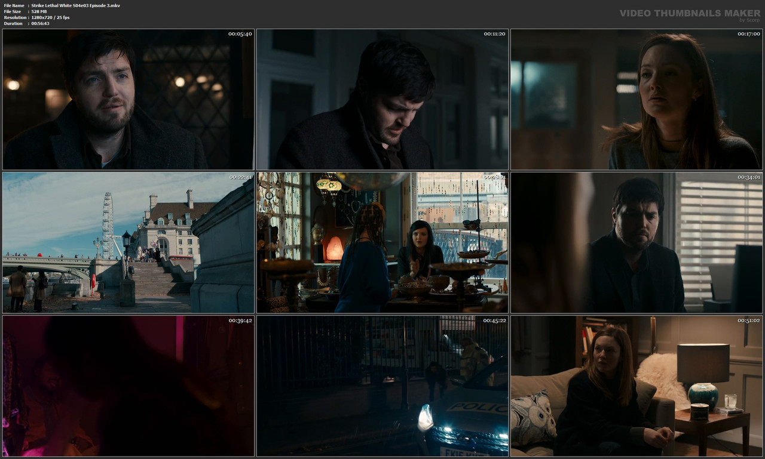Select the 00:34:01 timestamp label

748,177
